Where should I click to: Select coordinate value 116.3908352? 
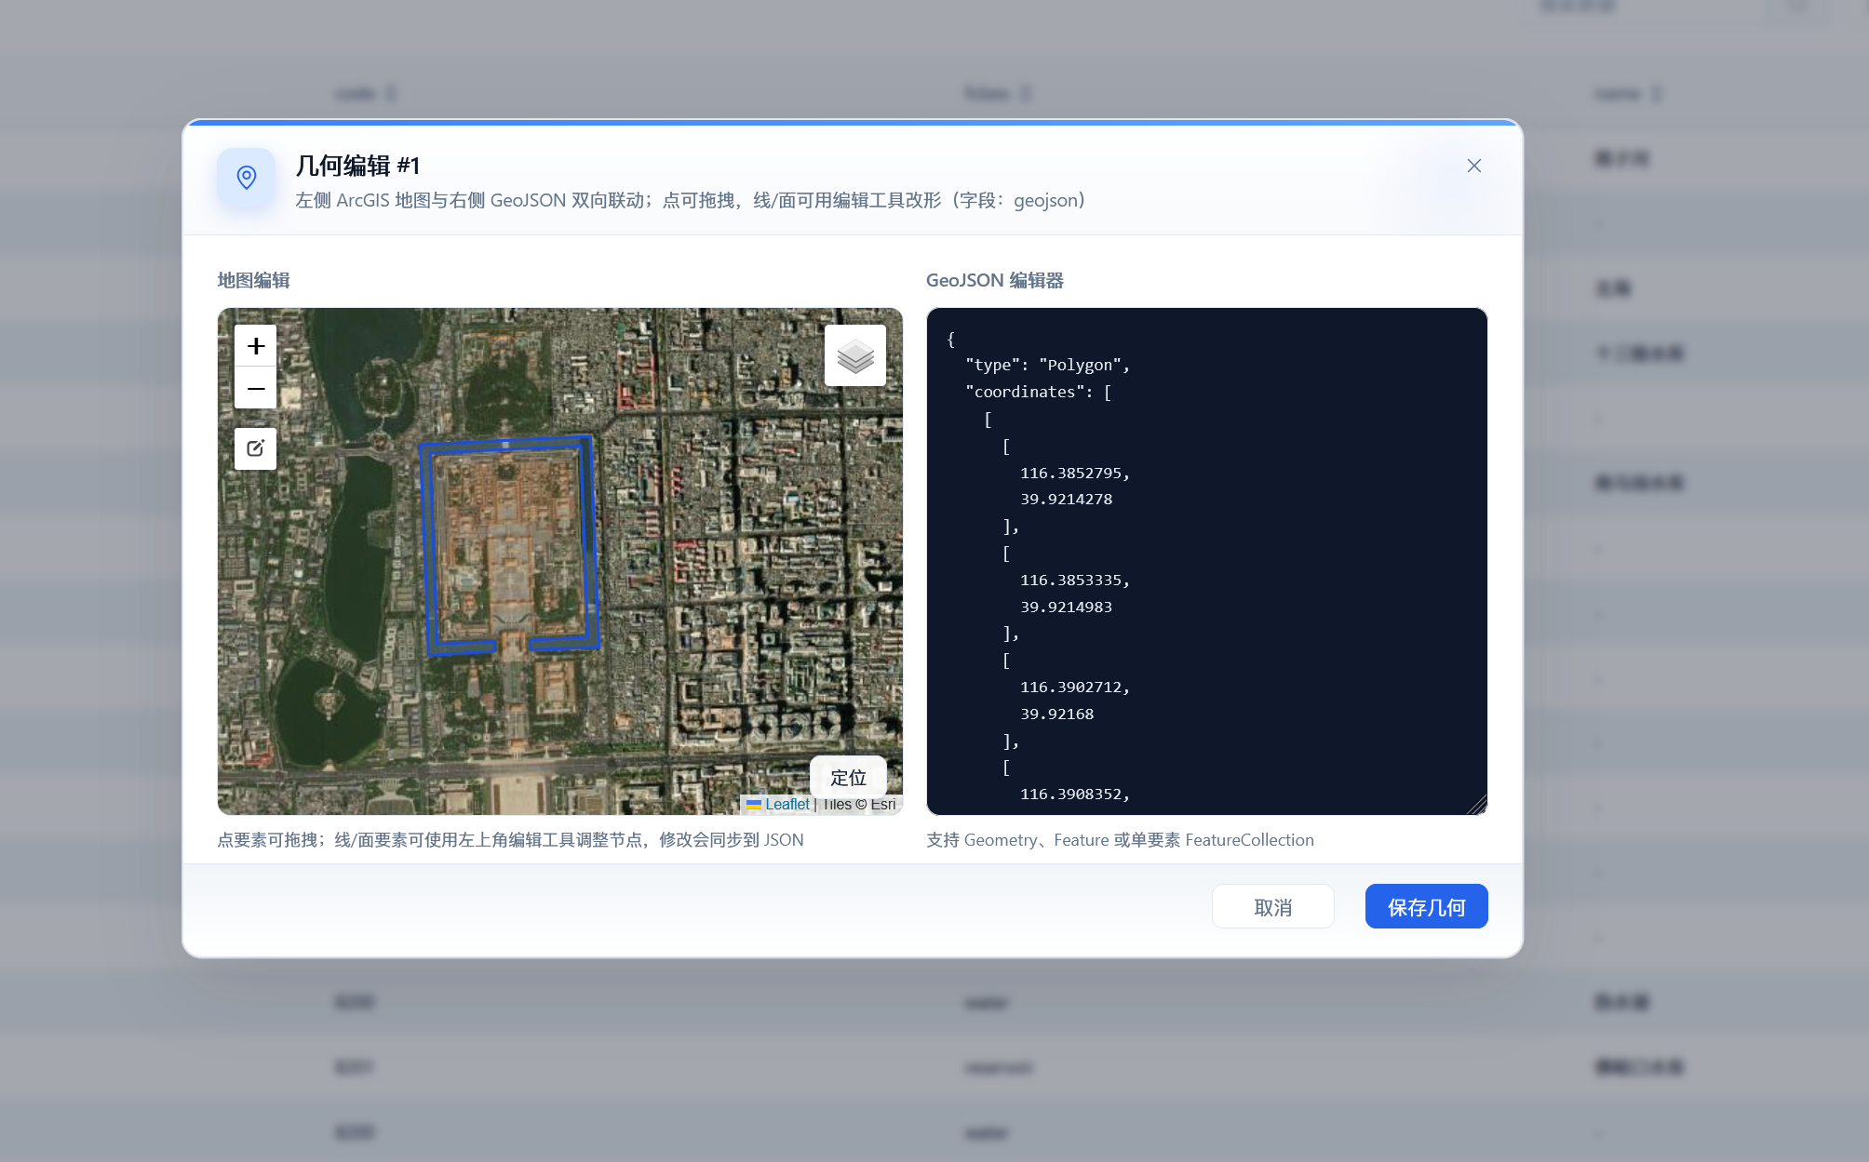1071,794
